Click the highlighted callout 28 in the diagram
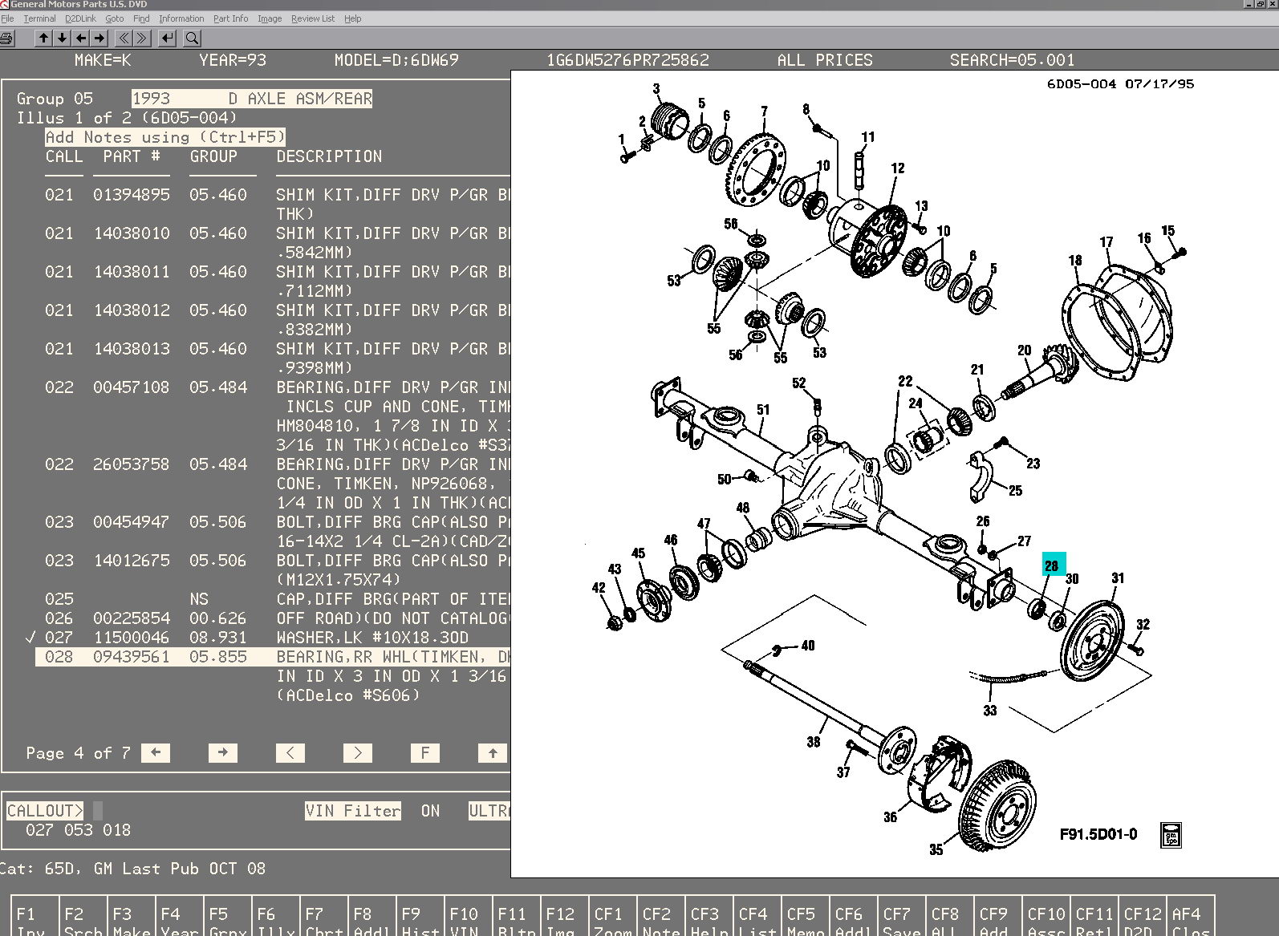Screen dimensions: 1279x936 click(x=1054, y=564)
